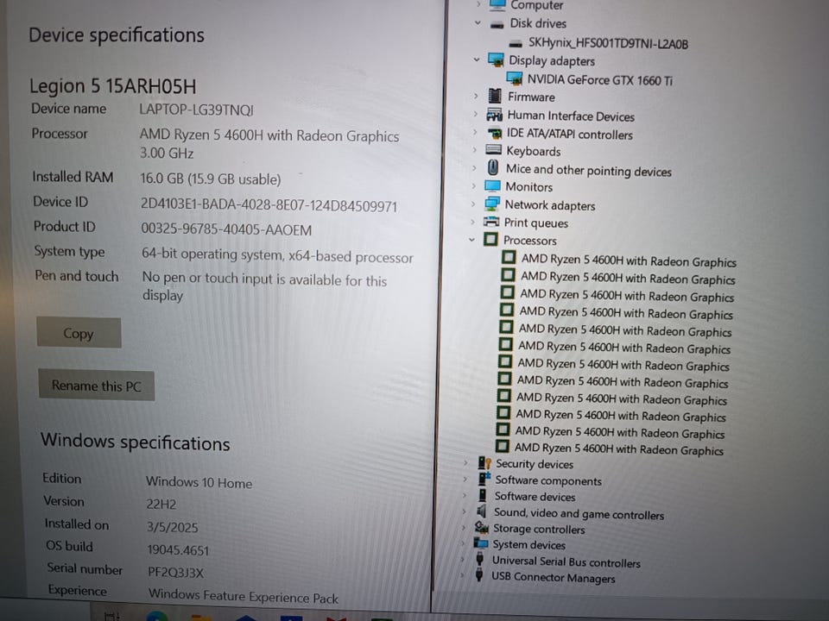Select the SKHynix drive icon

[x=516, y=44]
